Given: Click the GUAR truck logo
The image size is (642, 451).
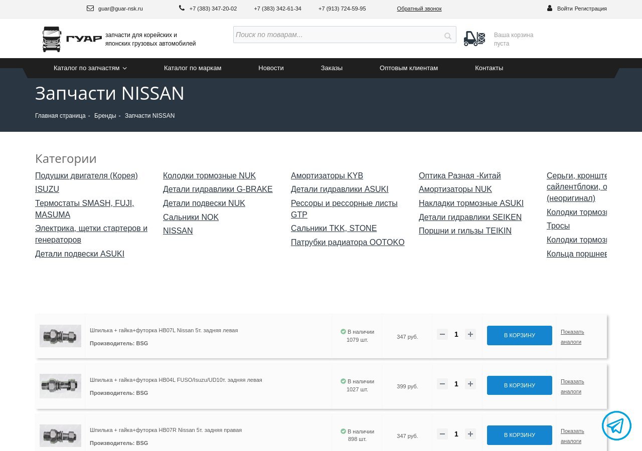Looking at the screenshot, I should click(x=72, y=39).
